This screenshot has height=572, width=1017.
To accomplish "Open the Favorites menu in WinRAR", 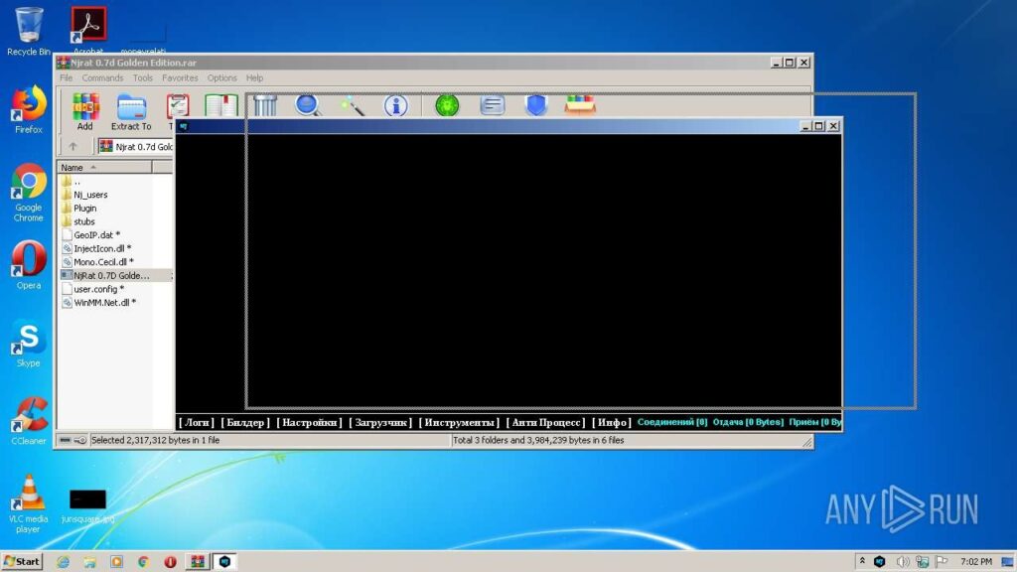I will (180, 77).
